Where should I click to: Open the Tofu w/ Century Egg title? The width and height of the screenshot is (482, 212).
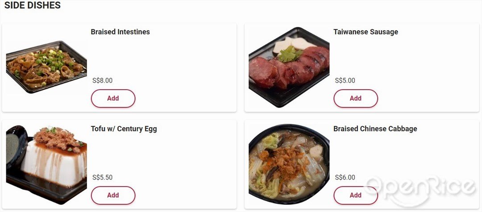click(124, 129)
